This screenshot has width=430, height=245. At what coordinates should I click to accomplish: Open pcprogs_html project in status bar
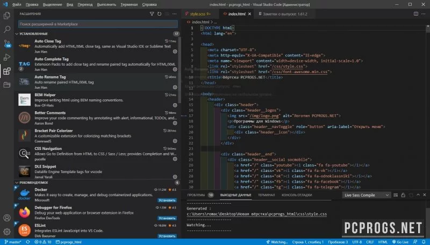[69, 242]
